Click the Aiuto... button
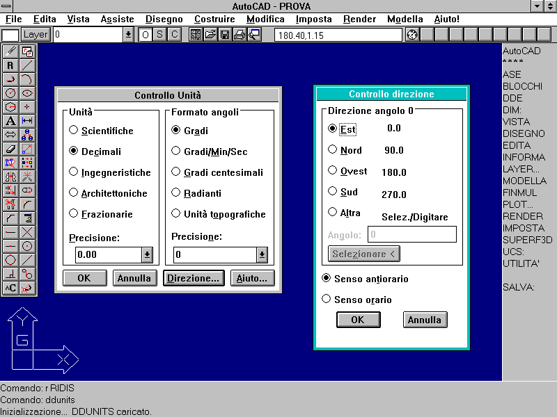 click(x=252, y=278)
